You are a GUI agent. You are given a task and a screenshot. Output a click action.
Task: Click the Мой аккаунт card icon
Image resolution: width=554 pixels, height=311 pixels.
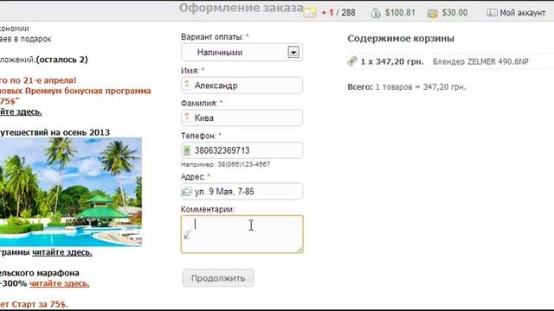pyautogui.click(x=492, y=13)
